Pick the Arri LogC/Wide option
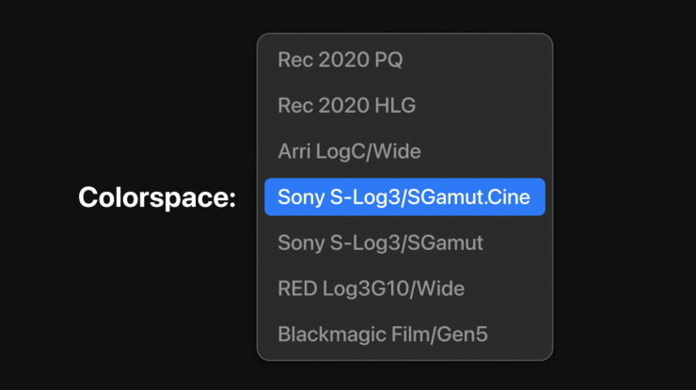This screenshot has height=390, width=696. click(349, 151)
